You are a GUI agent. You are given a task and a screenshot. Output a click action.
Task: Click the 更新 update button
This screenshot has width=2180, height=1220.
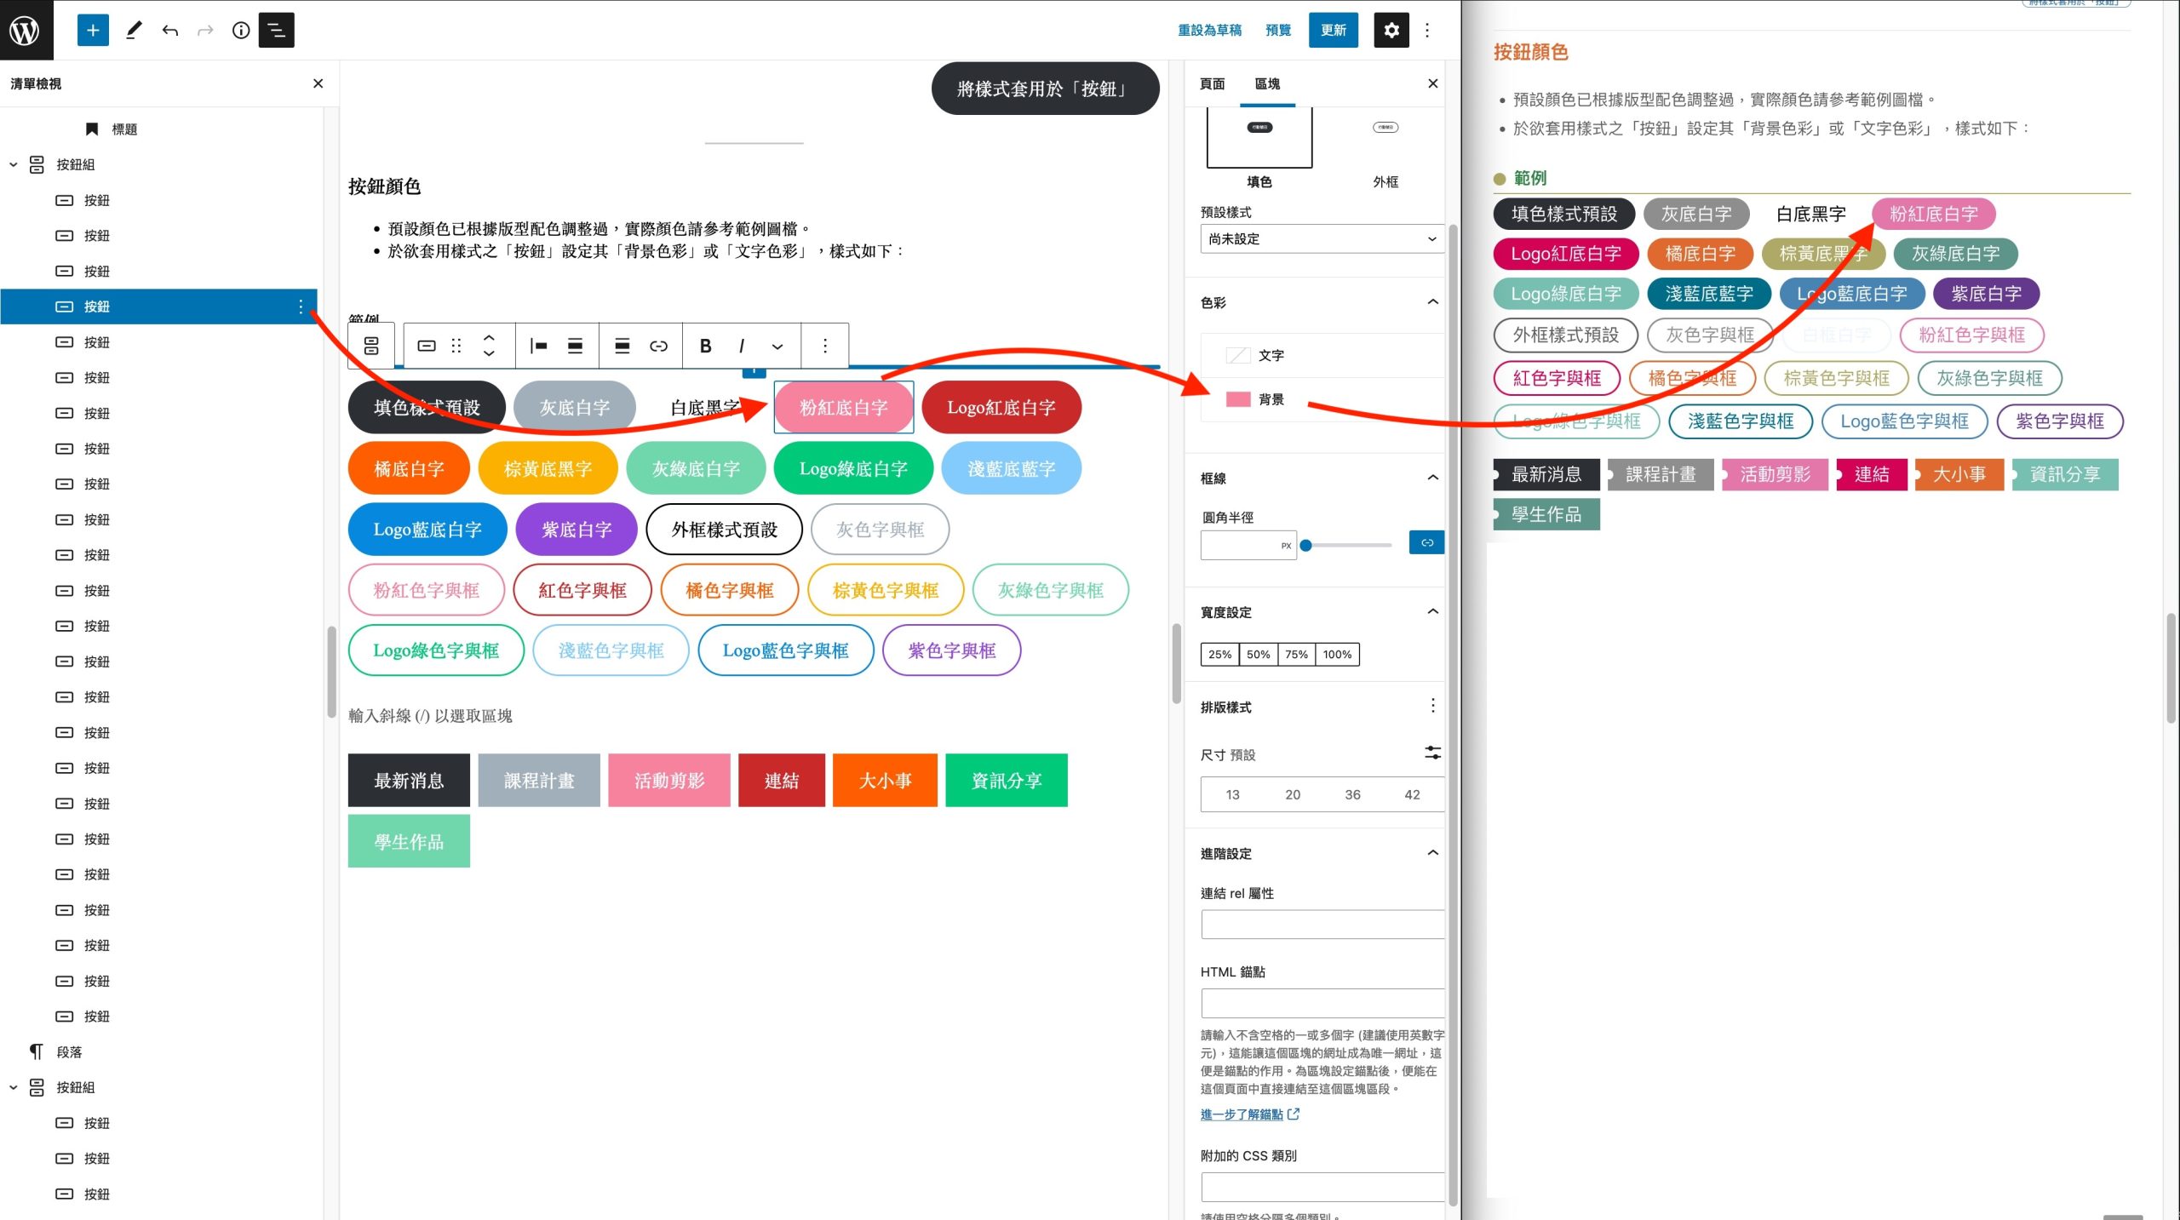(1334, 31)
